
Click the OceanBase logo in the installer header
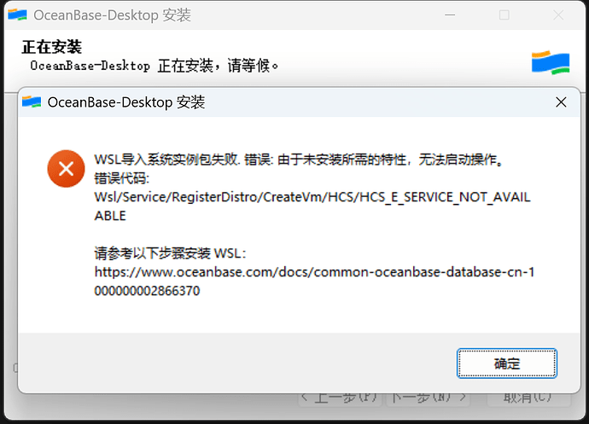[550, 62]
